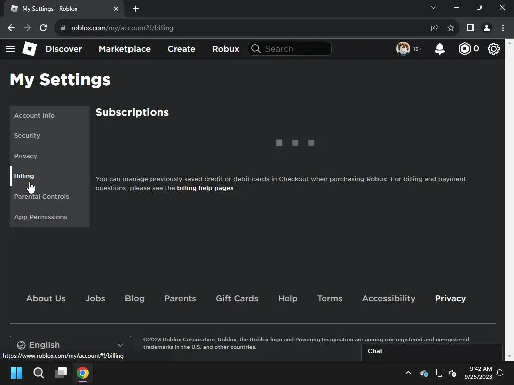
Task: Go to the Create page
Action: pyautogui.click(x=181, y=49)
